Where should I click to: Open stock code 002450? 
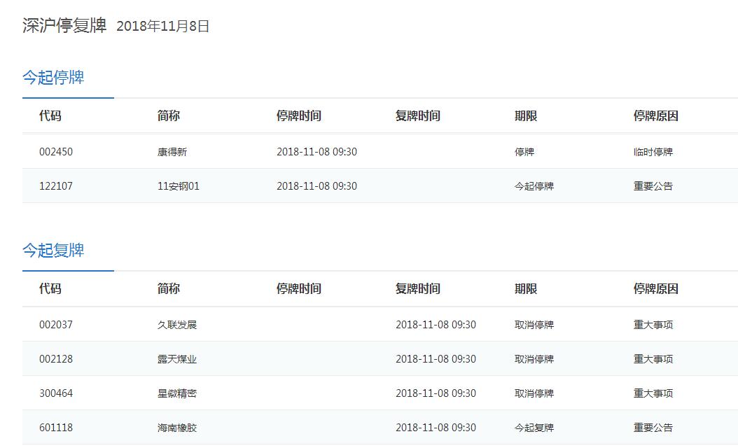(56, 152)
